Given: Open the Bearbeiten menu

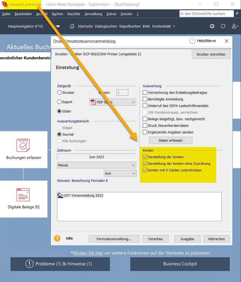Looking at the screenshot, I should tap(23, 14).
